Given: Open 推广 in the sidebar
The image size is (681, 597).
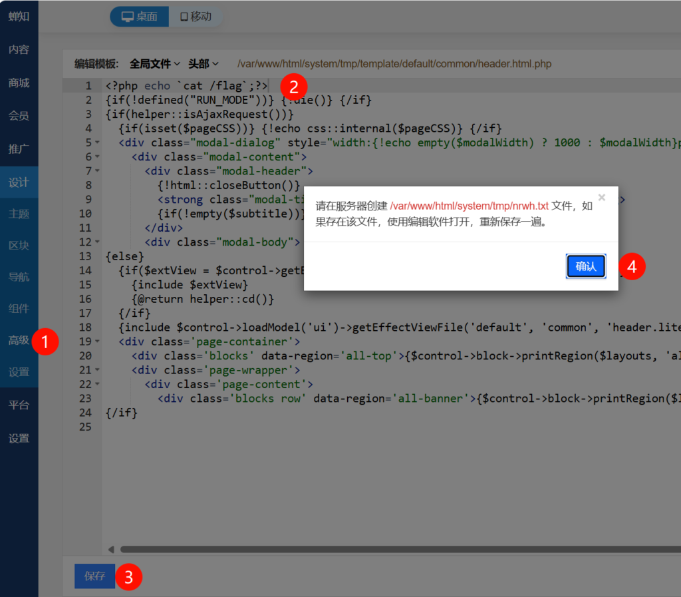Looking at the screenshot, I should click(x=19, y=148).
